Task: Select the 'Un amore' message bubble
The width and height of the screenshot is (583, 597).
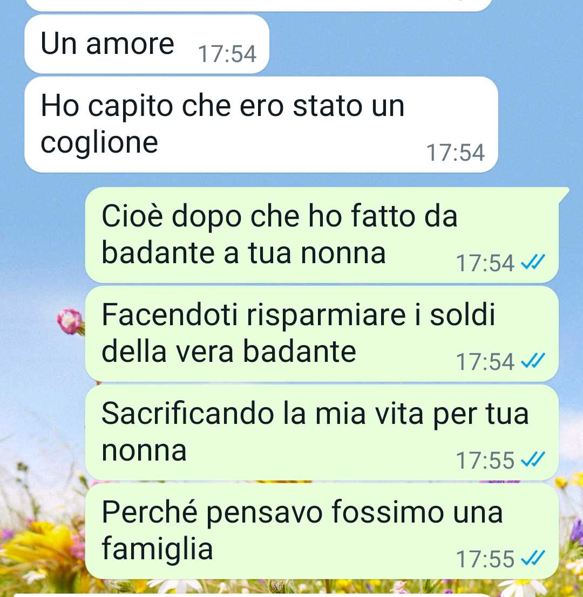Action: pyautogui.click(x=147, y=44)
